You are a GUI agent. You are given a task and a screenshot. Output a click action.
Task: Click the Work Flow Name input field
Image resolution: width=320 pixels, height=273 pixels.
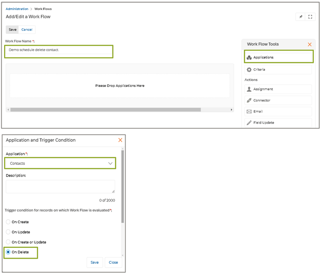[59, 50]
